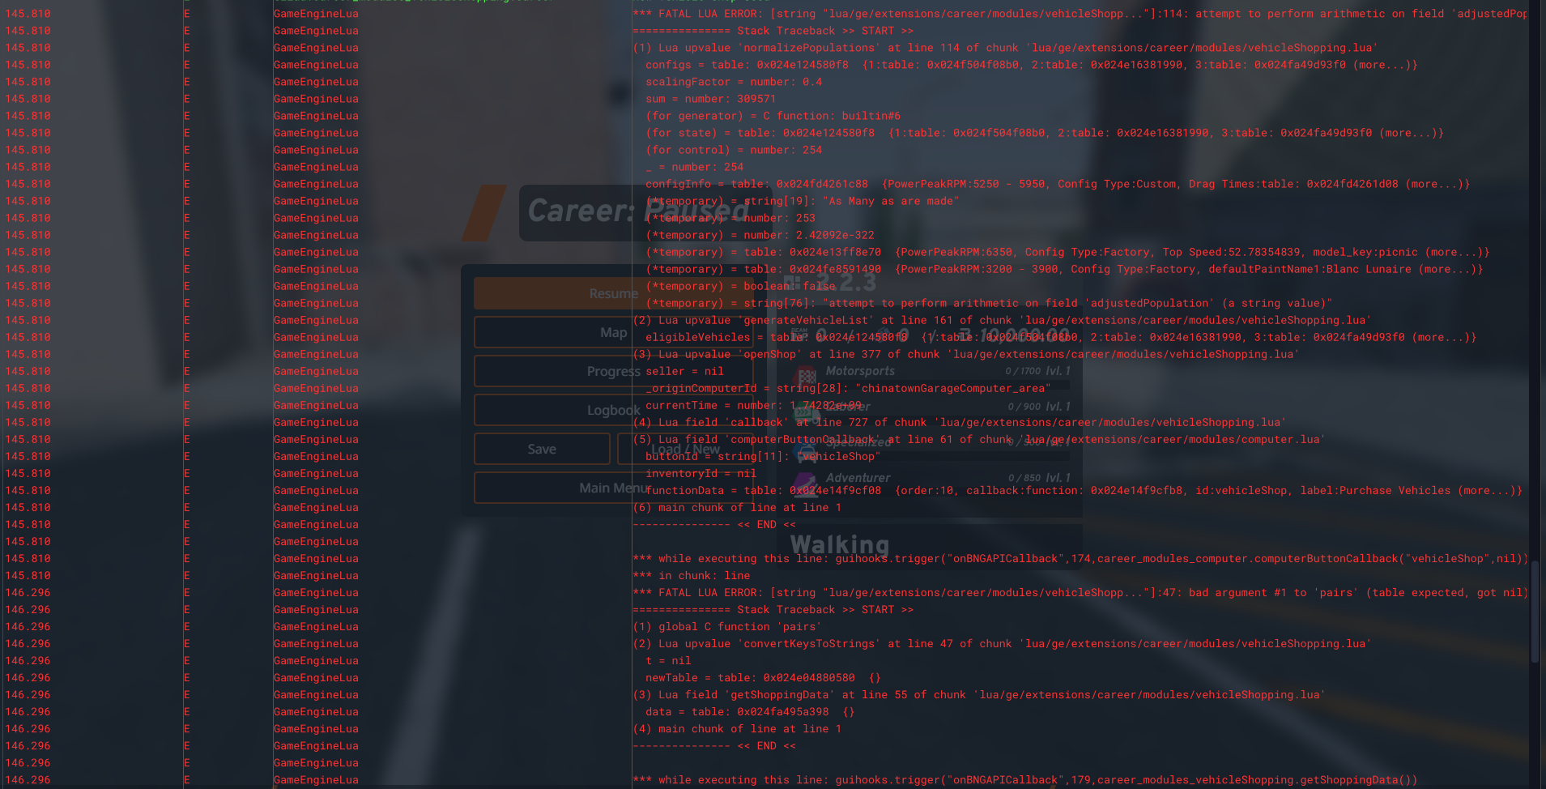Open the Logbook
Viewport: 1546px width, 789px height.
tap(613, 410)
